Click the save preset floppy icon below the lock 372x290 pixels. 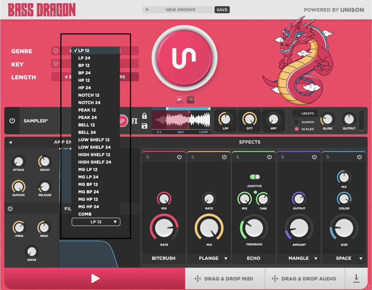point(144,125)
